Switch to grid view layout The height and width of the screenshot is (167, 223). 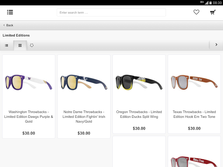20,46
